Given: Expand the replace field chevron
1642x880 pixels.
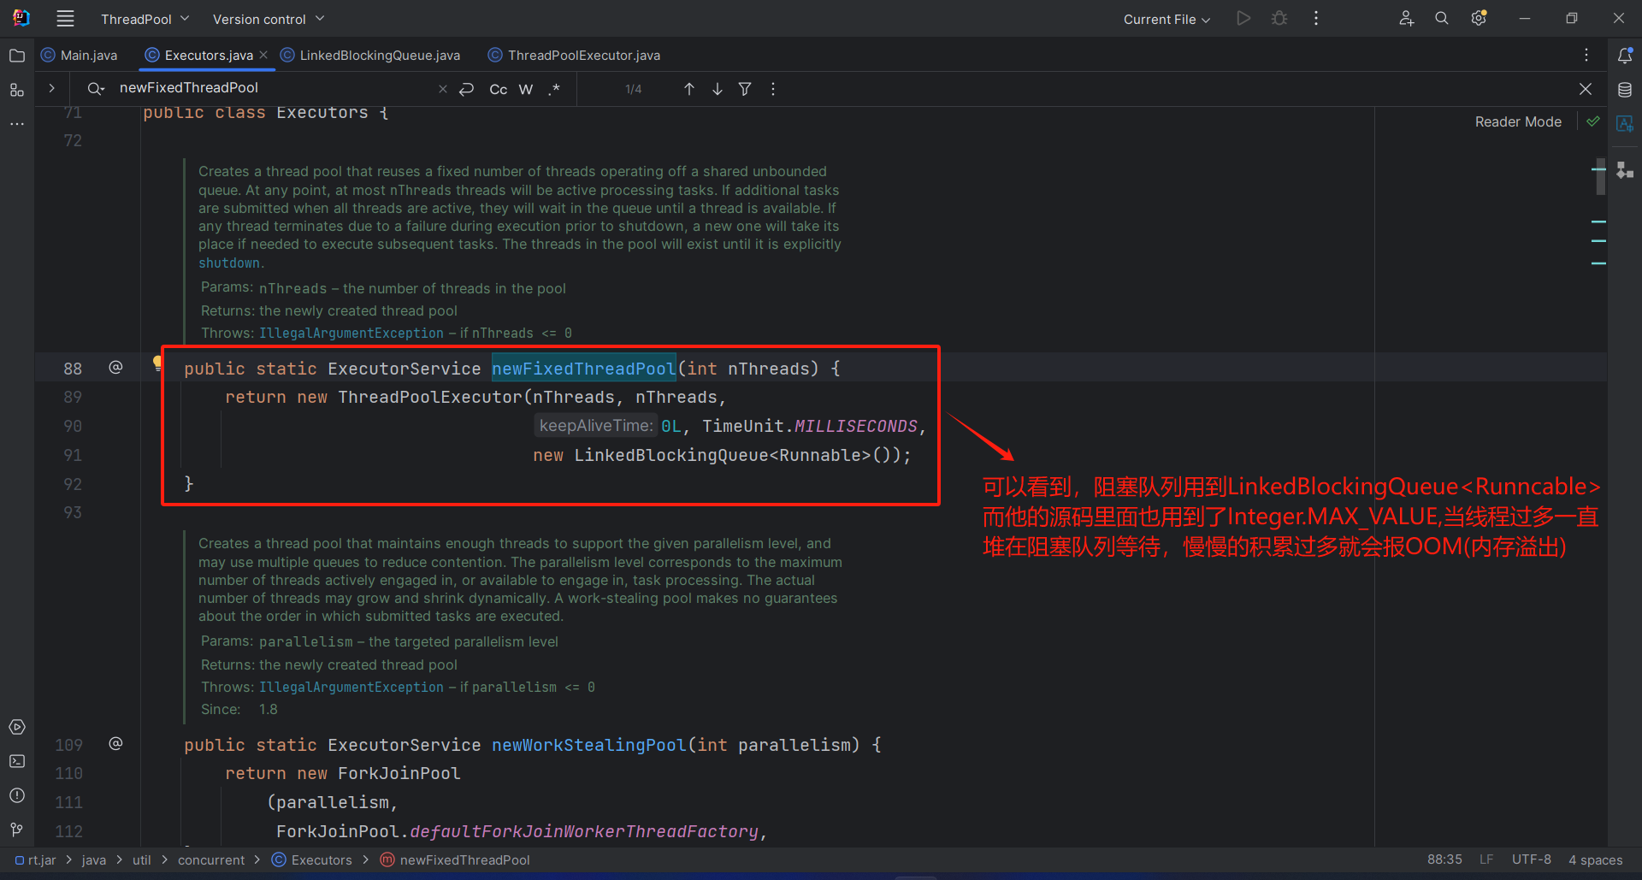Looking at the screenshot, I should click(51, 88).
